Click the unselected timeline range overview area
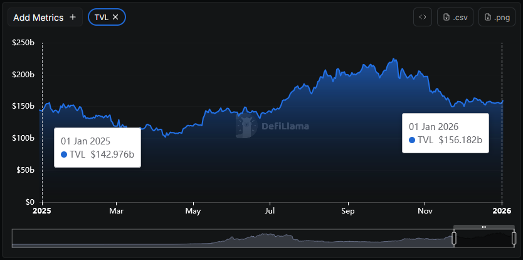 (x=232, y=239)
